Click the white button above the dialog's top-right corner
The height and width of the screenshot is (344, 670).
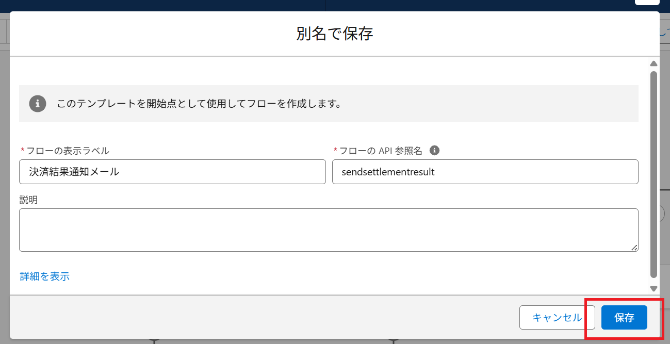pyautogui.click(x=647, y=2)
